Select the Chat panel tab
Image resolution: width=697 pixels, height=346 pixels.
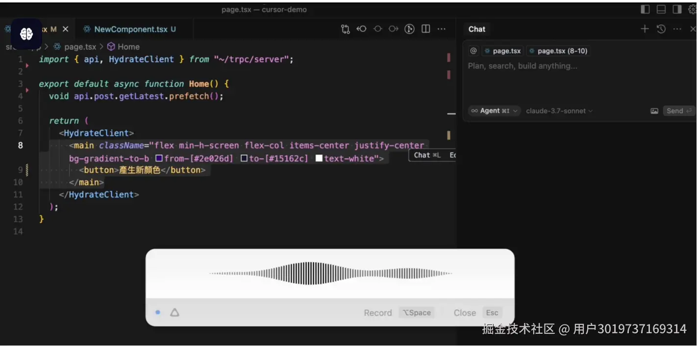[x=476, y=29]
